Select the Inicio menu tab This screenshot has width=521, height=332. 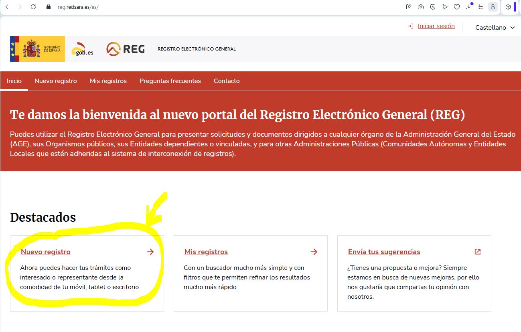[x=14, y=81]
